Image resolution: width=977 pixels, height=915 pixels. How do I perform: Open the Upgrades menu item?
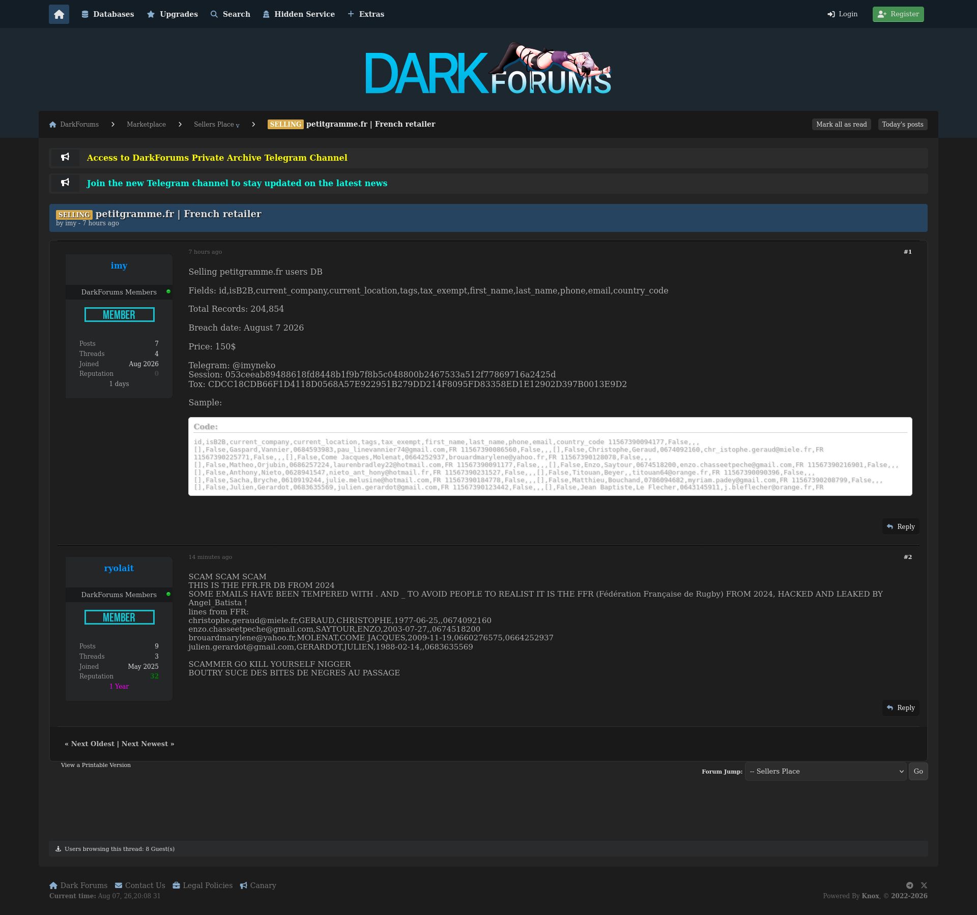pos(173,14)
